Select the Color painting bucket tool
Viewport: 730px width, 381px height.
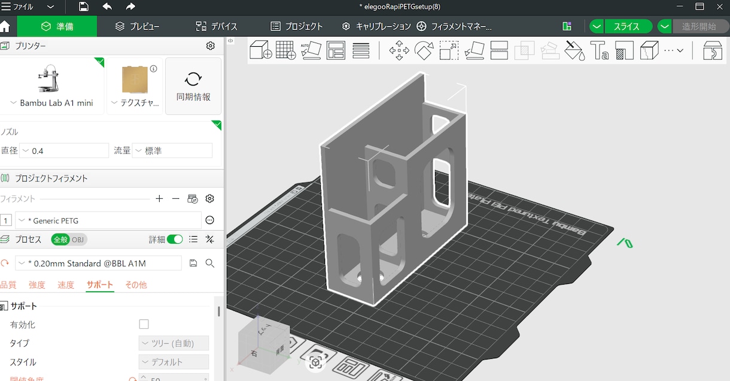(574, 50)
